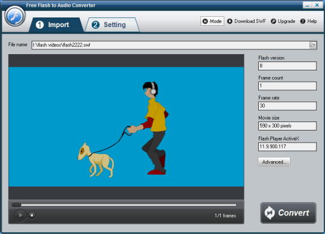Viewport: 325px width, 234px height.
Task: Click the playback progress slider handle
Action: 16,205
